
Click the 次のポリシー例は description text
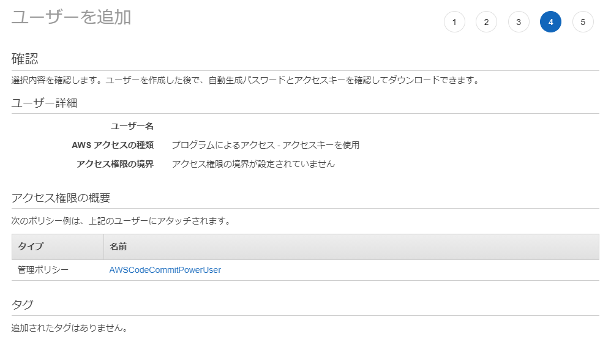point(122,221)
